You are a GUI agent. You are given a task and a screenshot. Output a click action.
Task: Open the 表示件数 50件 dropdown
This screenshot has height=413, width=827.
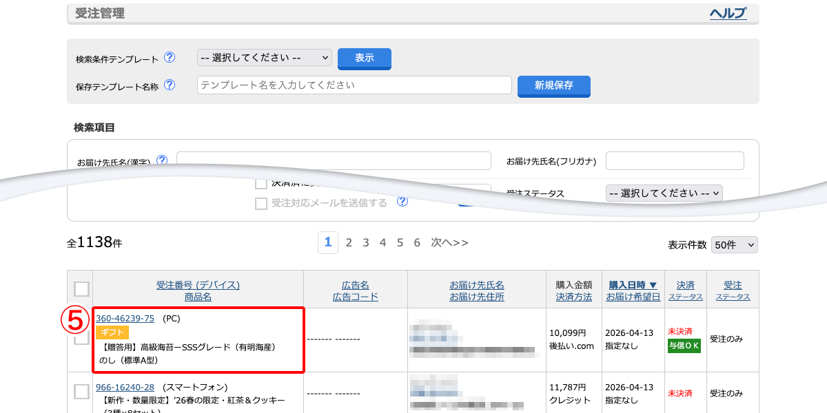click(734, 245)
